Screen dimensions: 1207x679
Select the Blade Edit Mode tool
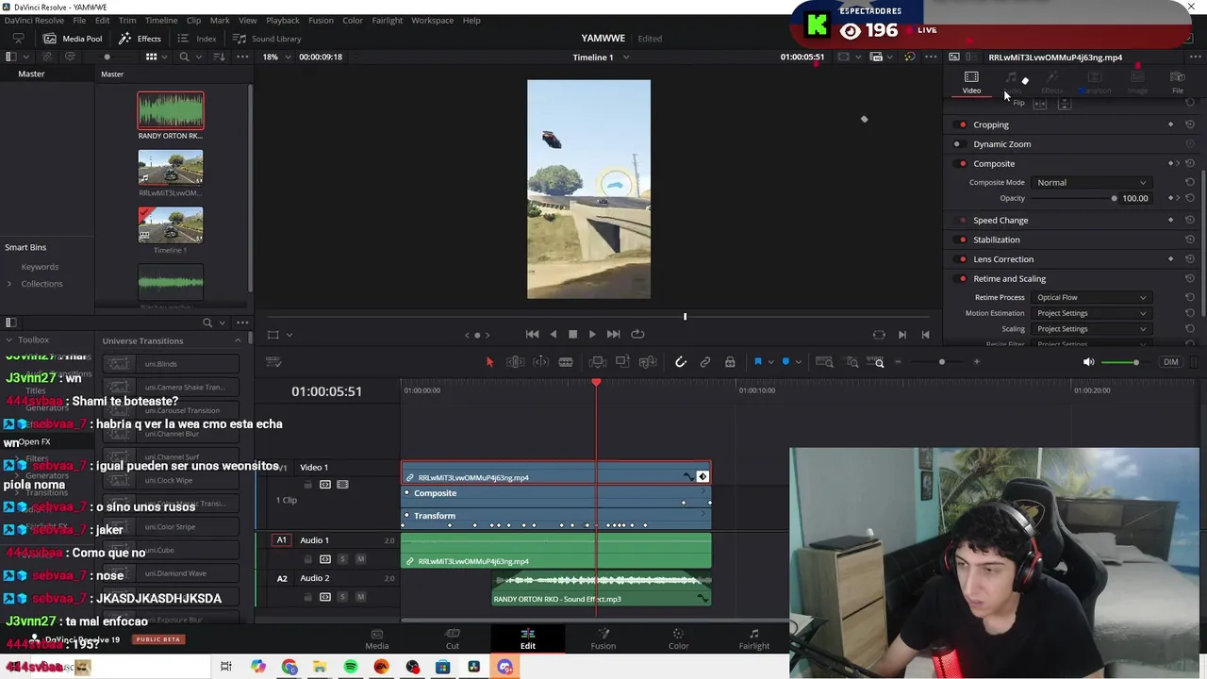coord(566,362)
